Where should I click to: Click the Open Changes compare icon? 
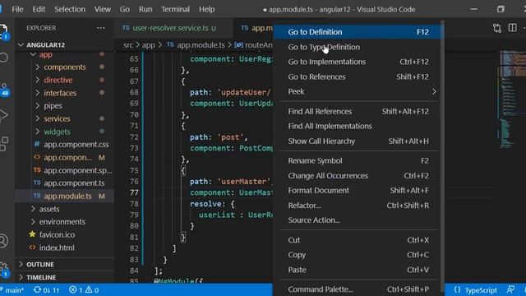coord(496,28)
